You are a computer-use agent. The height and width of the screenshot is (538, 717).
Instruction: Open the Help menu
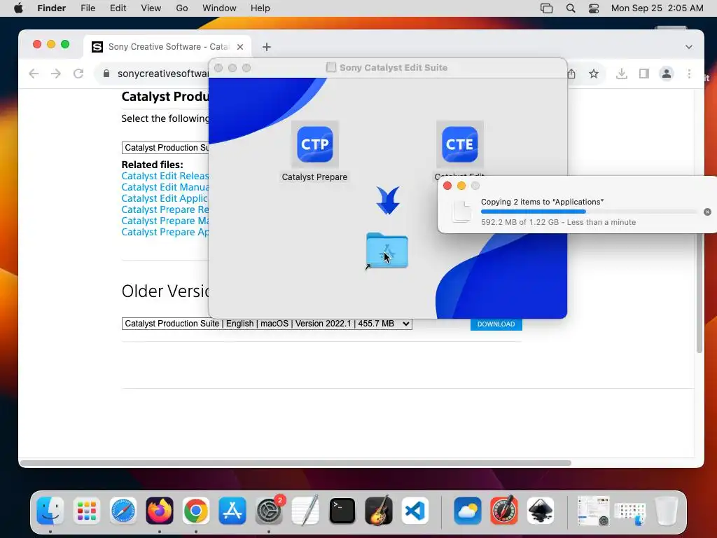click(260, 8)
